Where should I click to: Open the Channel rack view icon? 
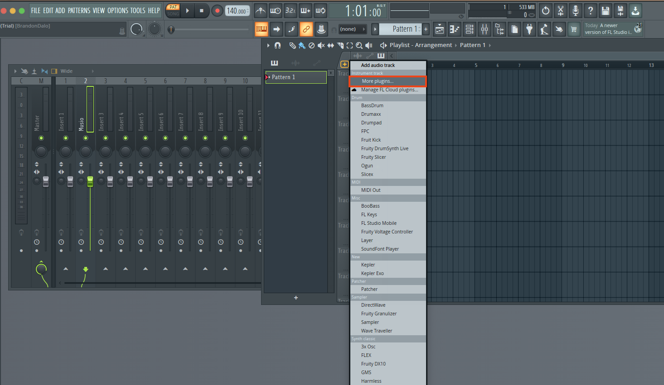[x=470, y=29]
